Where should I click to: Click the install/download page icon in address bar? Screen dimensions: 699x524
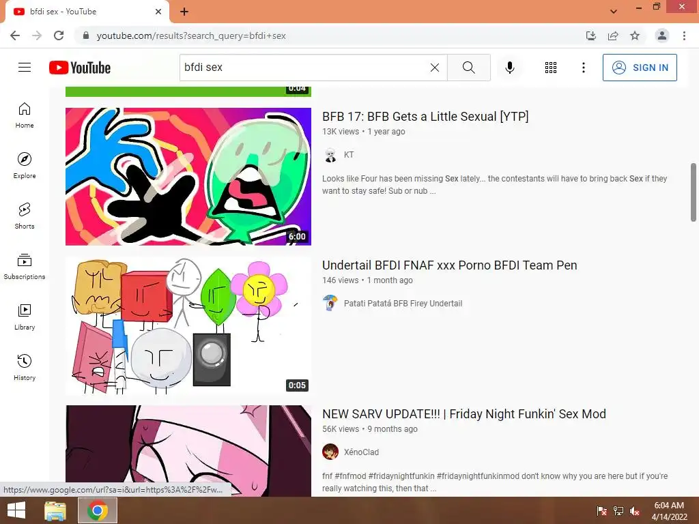591,35
